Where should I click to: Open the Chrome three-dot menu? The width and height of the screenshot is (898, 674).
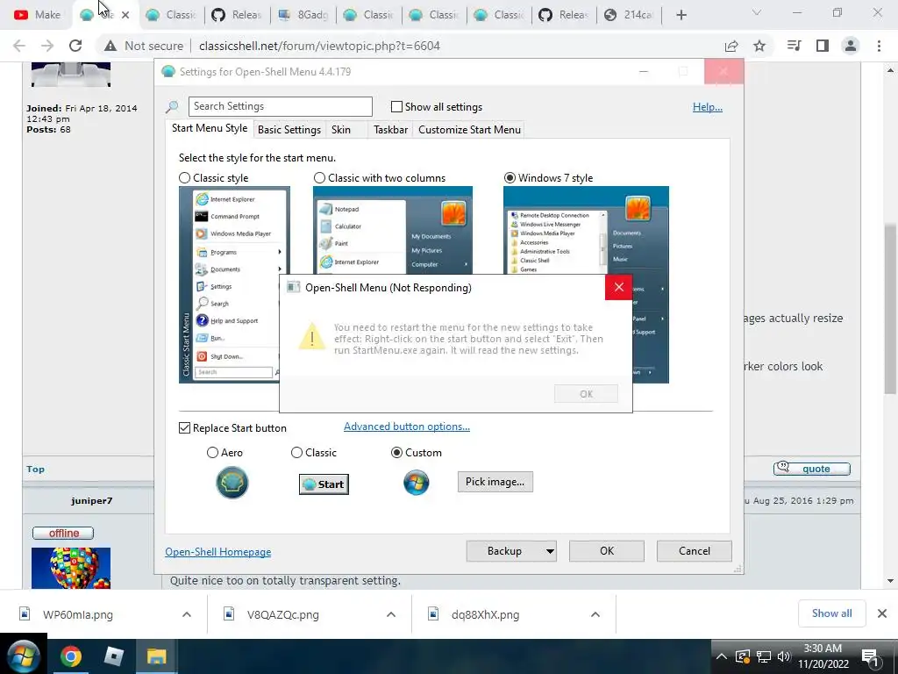coord(879,46)
